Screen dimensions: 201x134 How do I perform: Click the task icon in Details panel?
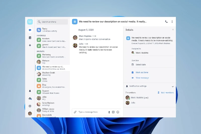[x=128, y=38]
